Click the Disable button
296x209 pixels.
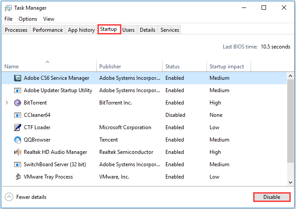[x=272, y=197]
